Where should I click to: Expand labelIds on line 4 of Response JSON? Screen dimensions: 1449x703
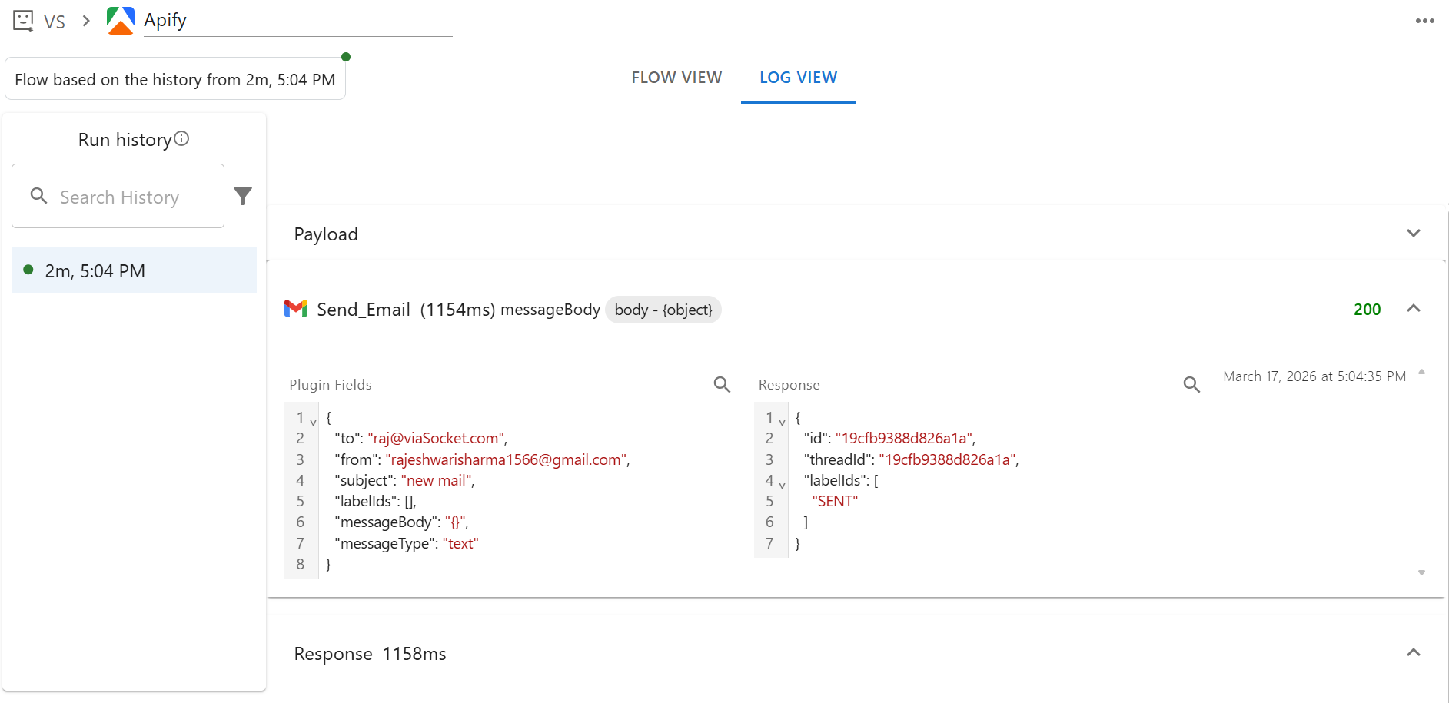click(782, 485)
